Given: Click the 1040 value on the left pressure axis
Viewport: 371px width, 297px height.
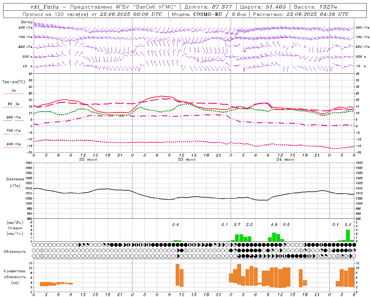Looking at the screenshot, I should coord(28,163).
